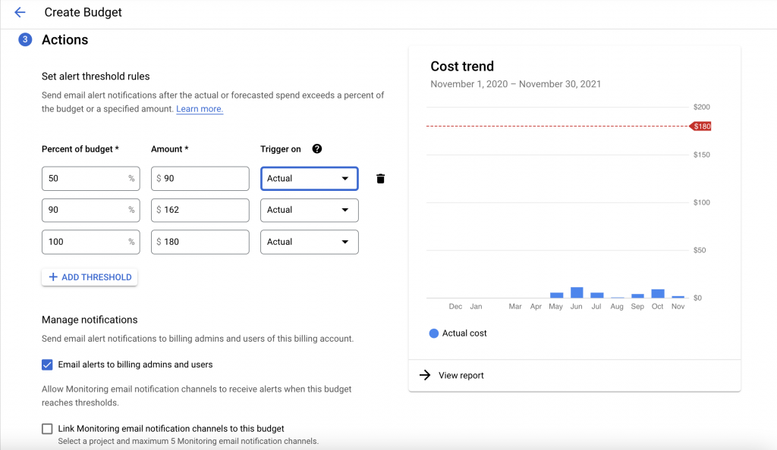Open Trigger on dropdown for 90% threshold
This screenshot has width=777, height=450.
click(310, 210)
